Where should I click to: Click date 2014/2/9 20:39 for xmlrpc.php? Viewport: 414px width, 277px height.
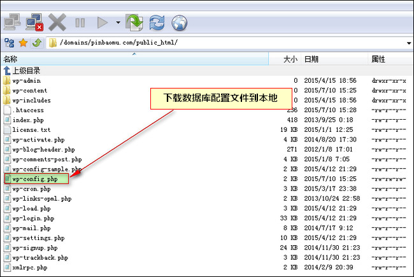coord(329,267)
